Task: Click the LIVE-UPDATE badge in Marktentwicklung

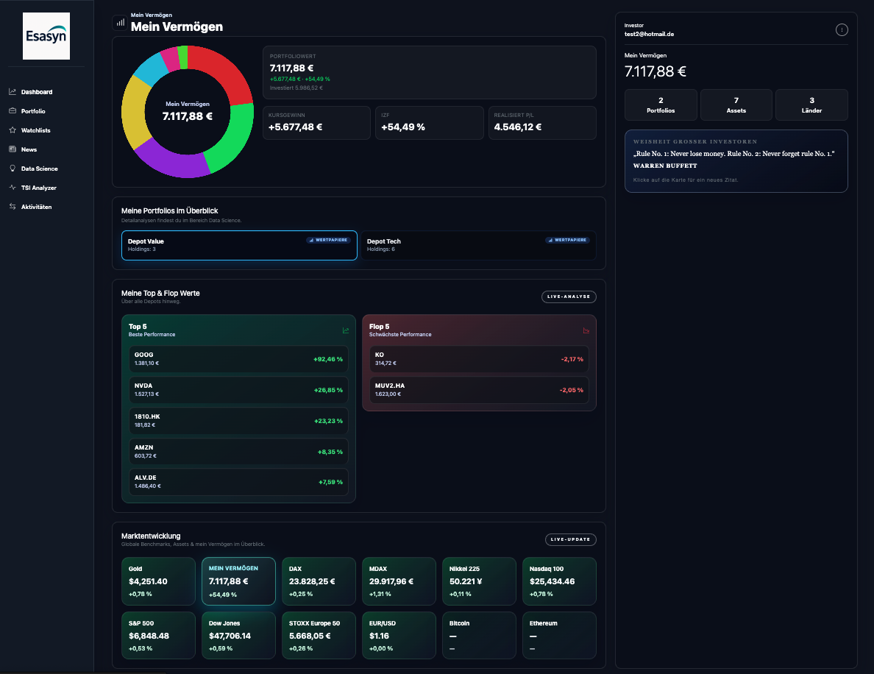Action: pyautogui.click(x=570, y=539)
